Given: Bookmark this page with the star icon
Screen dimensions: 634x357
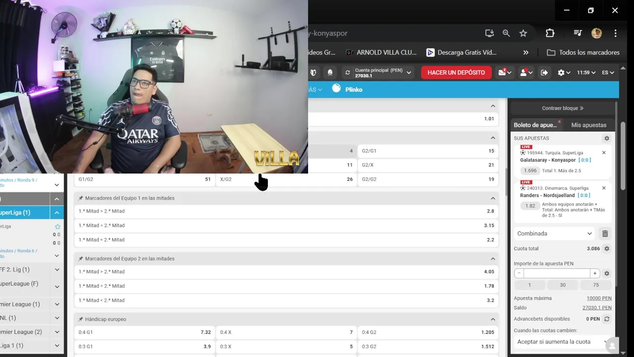Looking at the screenshot, I should coord(523,33).
